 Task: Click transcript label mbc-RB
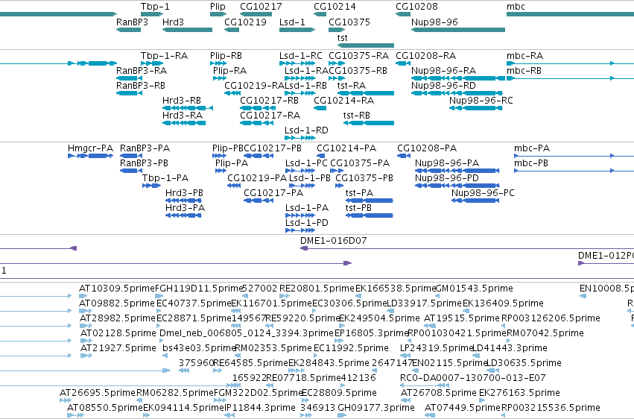click(524, 70)
